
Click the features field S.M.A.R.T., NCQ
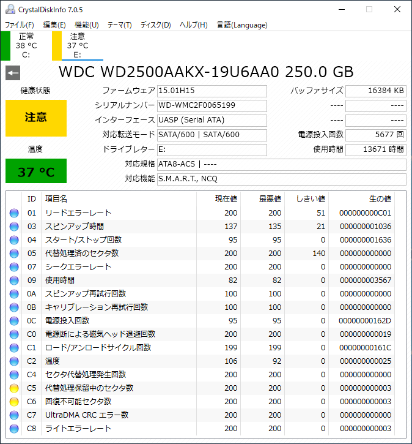click(281, 179)
